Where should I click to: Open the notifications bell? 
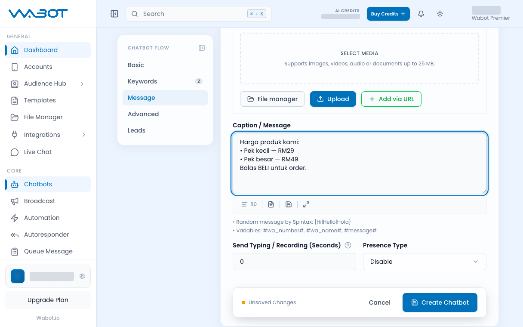coord(421,14)
